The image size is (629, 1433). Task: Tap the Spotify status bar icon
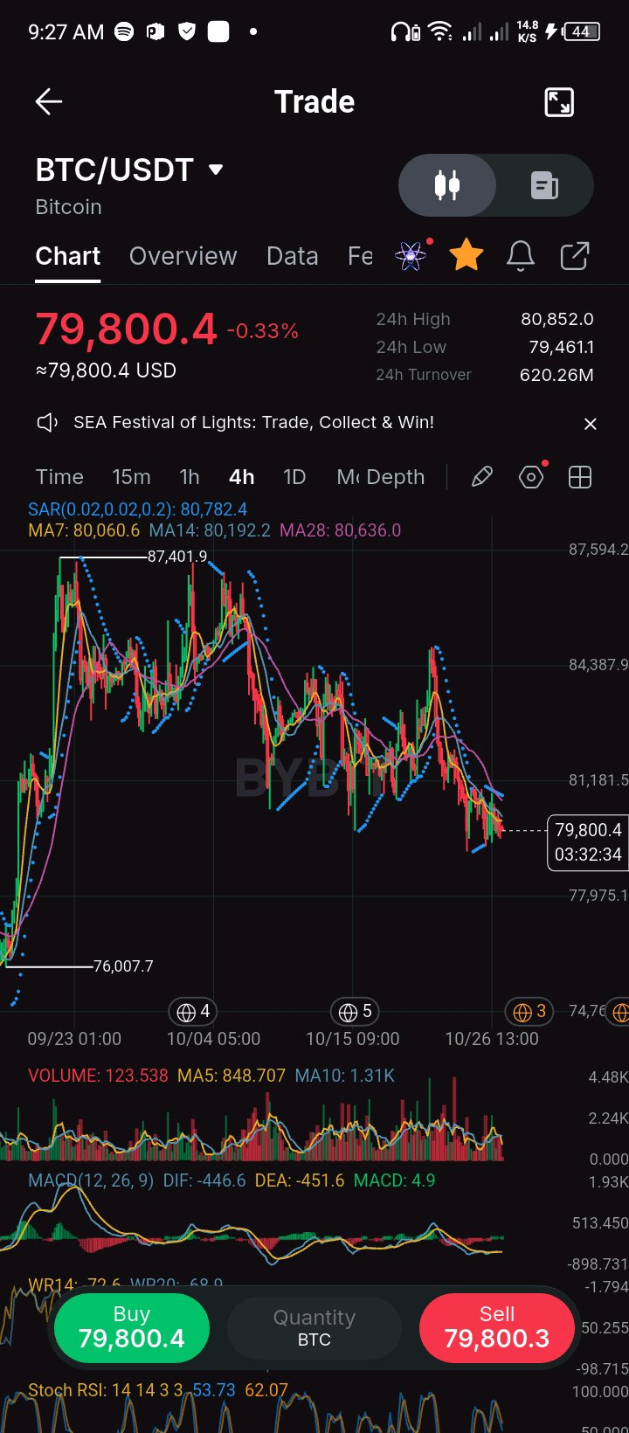point(124,32)
